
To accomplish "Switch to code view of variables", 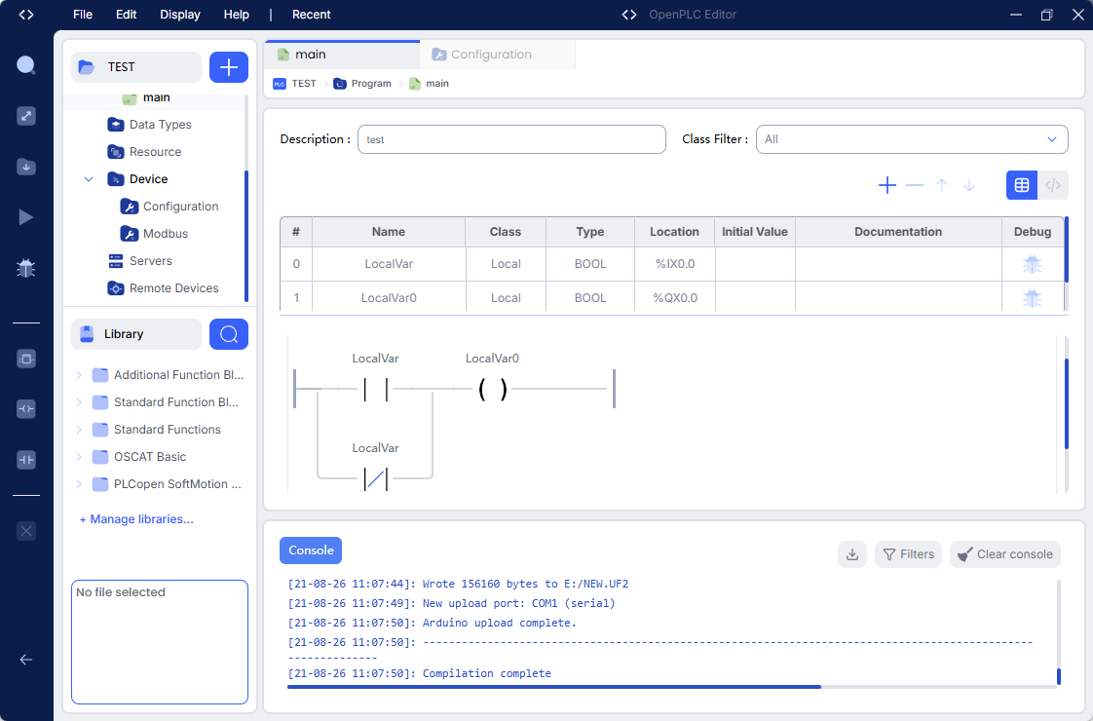I will coord(1052,185).
